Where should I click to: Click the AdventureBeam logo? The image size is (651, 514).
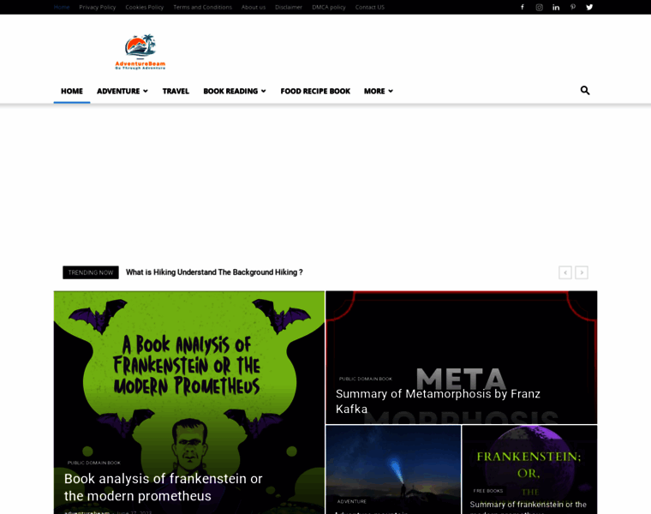(x=140, y=52)
